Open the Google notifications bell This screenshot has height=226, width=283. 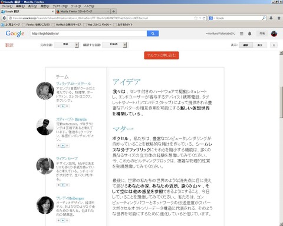pyautogui.click(x=249, y=34)
